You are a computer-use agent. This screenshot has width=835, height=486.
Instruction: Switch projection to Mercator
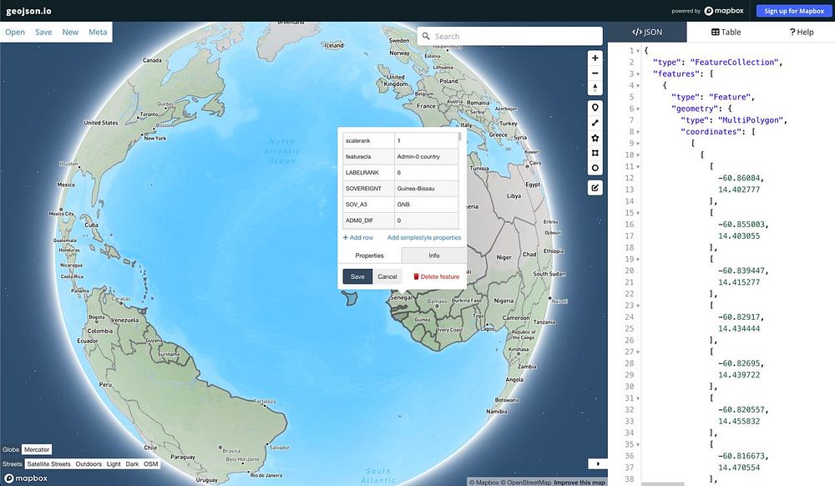tap(37, 449)
